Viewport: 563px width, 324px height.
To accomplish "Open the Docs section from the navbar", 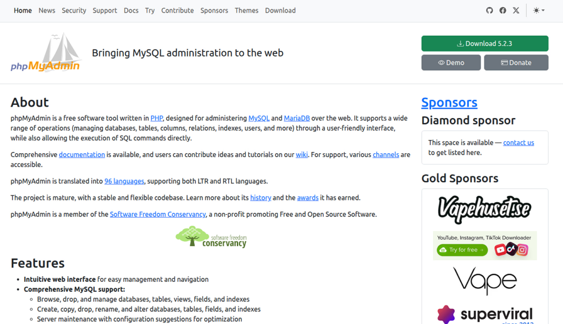I will [131, 10].
